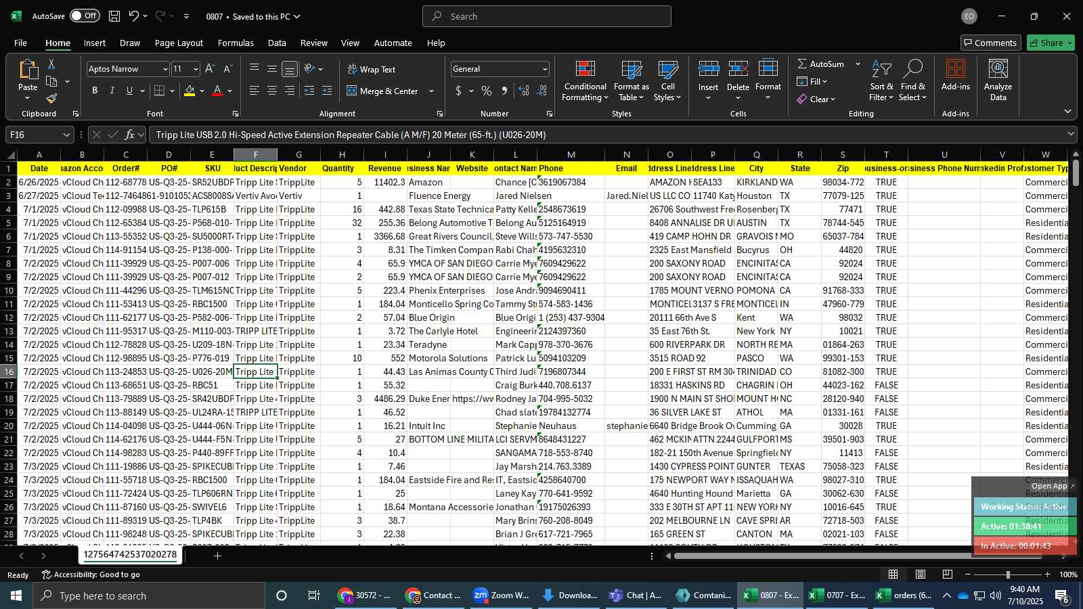Click the Font Color red swatch
Screen dimensions: 1083x609
(x=217, y=91)
